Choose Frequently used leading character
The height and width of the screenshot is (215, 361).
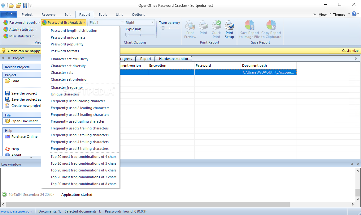[78, 101]
